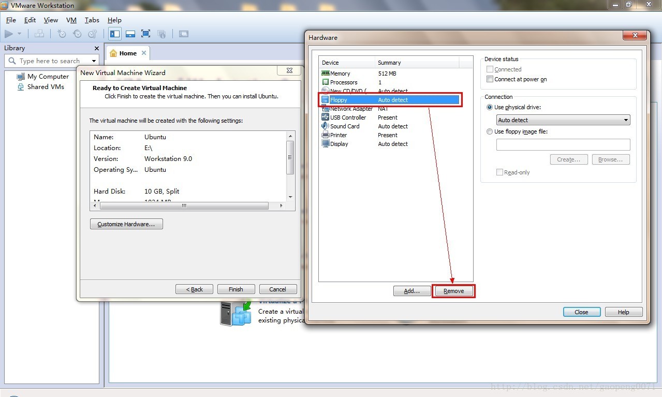The height and width of the screenshot is (397, 662).
Task: Open the Tabs menu
Action: 92,20
